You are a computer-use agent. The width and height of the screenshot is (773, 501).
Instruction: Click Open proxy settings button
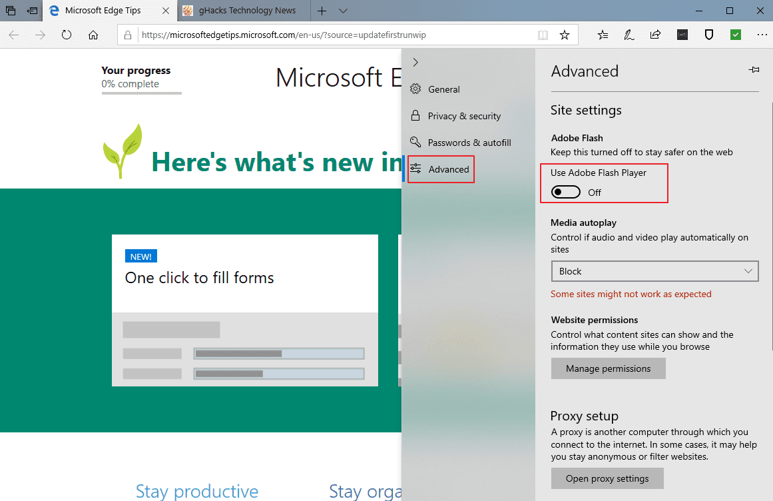click(607, 478)
